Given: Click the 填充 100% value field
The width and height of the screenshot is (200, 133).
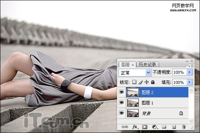Looking at the screenshot, I should [x=180, y=82].
